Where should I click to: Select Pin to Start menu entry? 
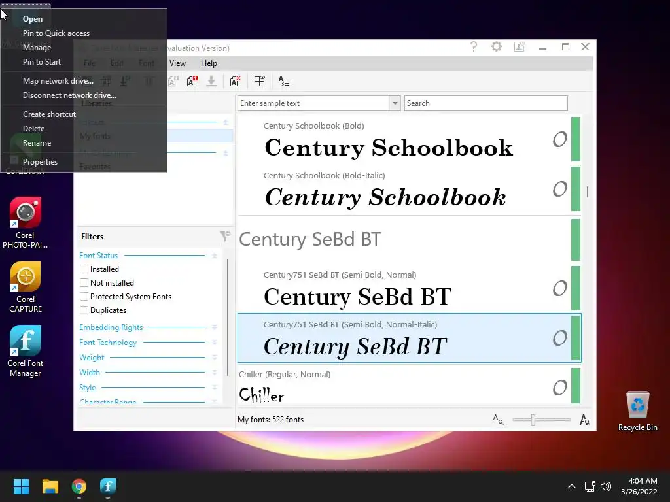83,62
